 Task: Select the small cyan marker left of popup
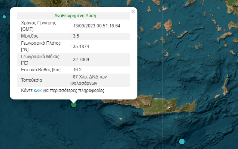pos(4,17)
